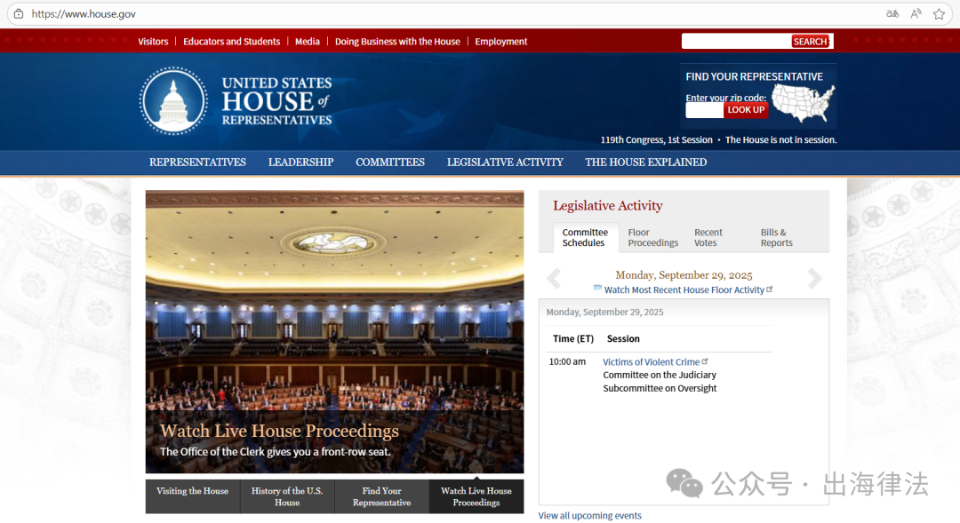
Task: Click the 10:00 am time cell
Action: (x=567, y=361)
